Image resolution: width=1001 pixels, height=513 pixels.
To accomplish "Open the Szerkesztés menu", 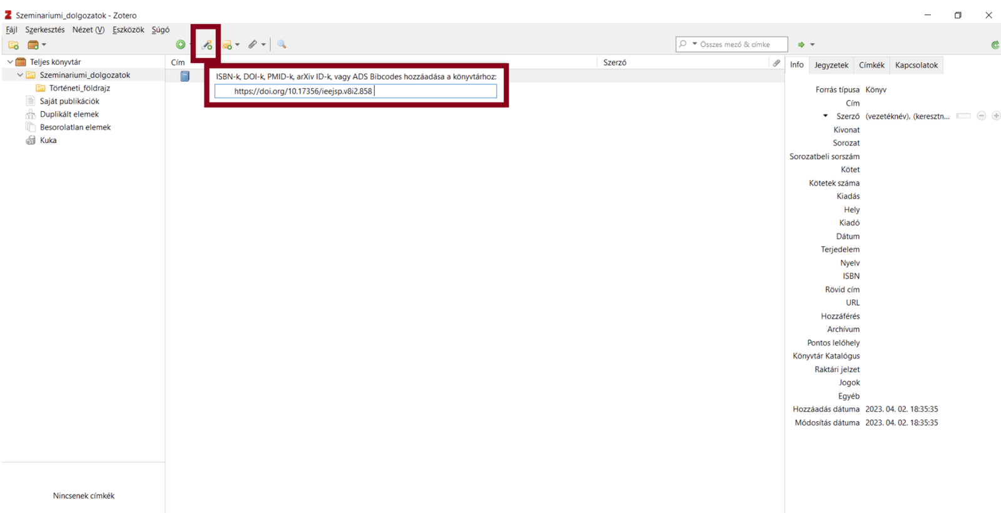I will 44,29.
